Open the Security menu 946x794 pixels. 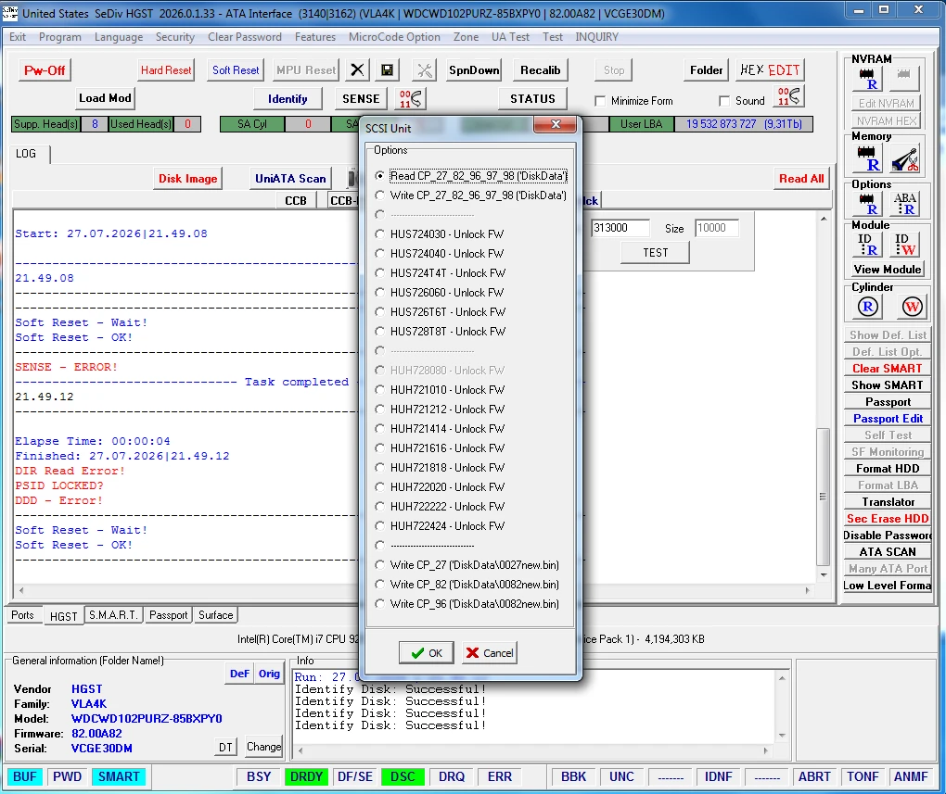(x=175, y=37)
